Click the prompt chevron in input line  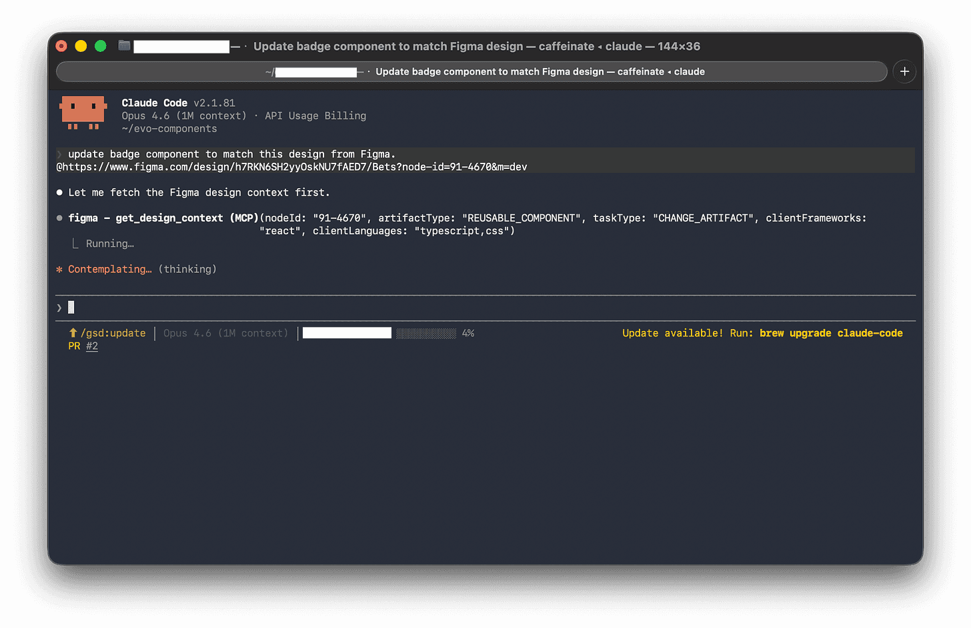(59, 308)
